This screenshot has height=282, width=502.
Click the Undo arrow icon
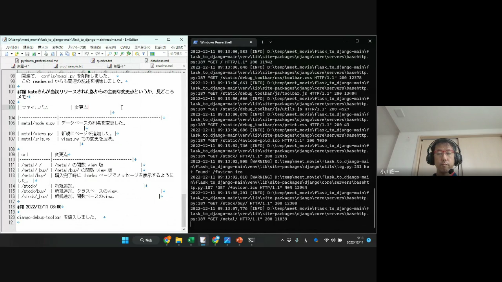click(x=86, y=54)
